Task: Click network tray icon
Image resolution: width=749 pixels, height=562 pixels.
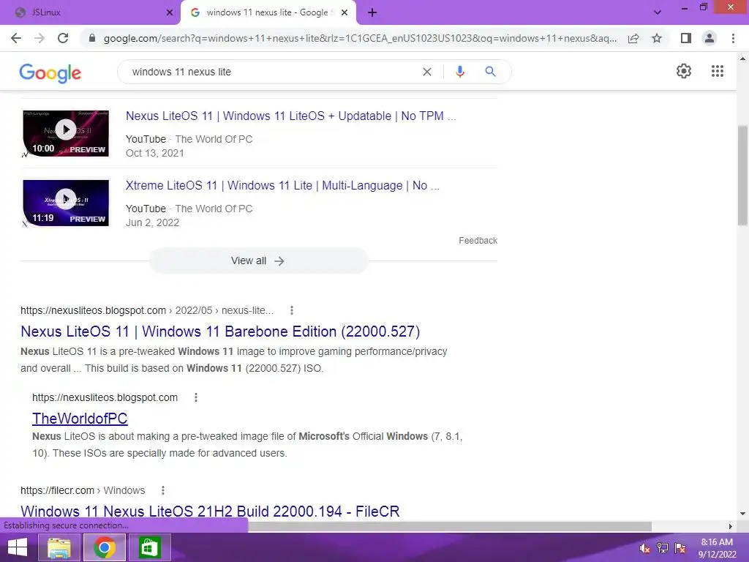Action: tap(663, 548)
